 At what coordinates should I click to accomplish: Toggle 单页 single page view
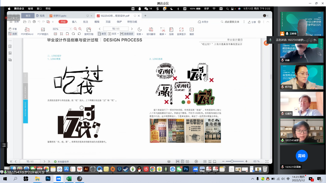click(x=102, y=34)
